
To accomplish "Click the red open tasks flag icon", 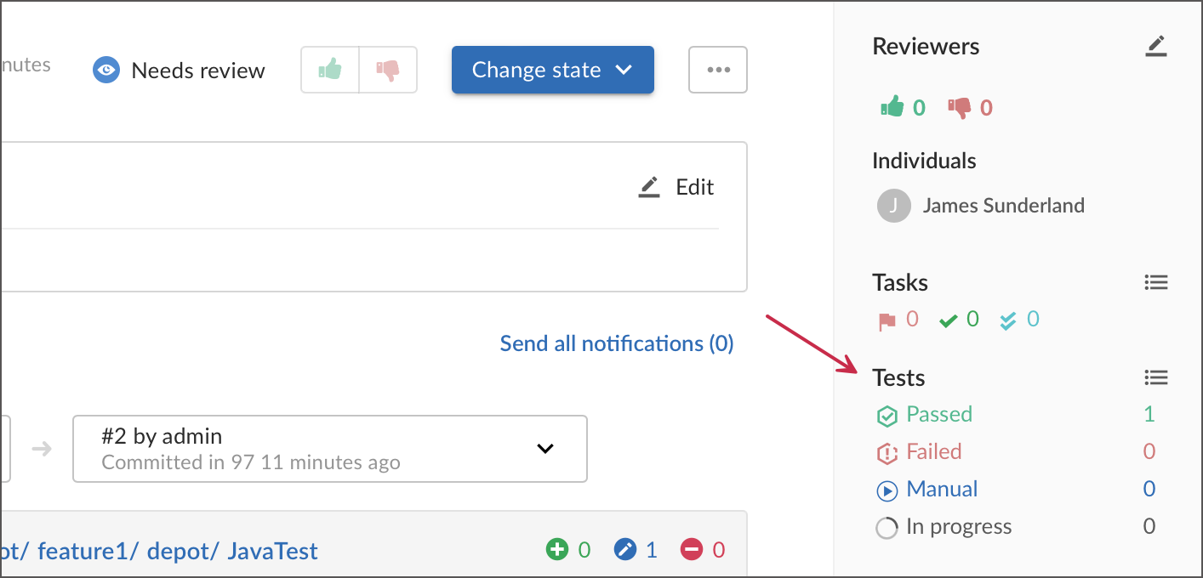I will (887, 320).
